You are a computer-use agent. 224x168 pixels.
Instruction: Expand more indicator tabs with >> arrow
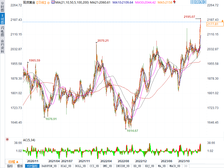click(x=186, y=166)
